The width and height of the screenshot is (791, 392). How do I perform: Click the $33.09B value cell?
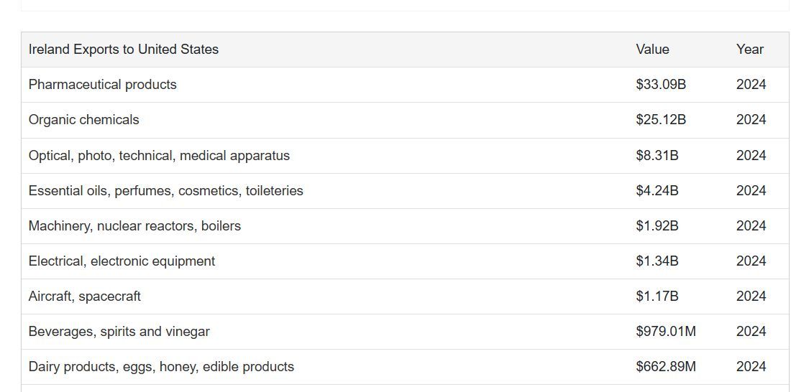pyautogui.click(x=660, y=85)
